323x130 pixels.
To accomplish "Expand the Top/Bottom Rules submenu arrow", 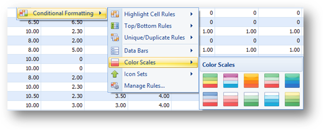I will tap(192, 26).
